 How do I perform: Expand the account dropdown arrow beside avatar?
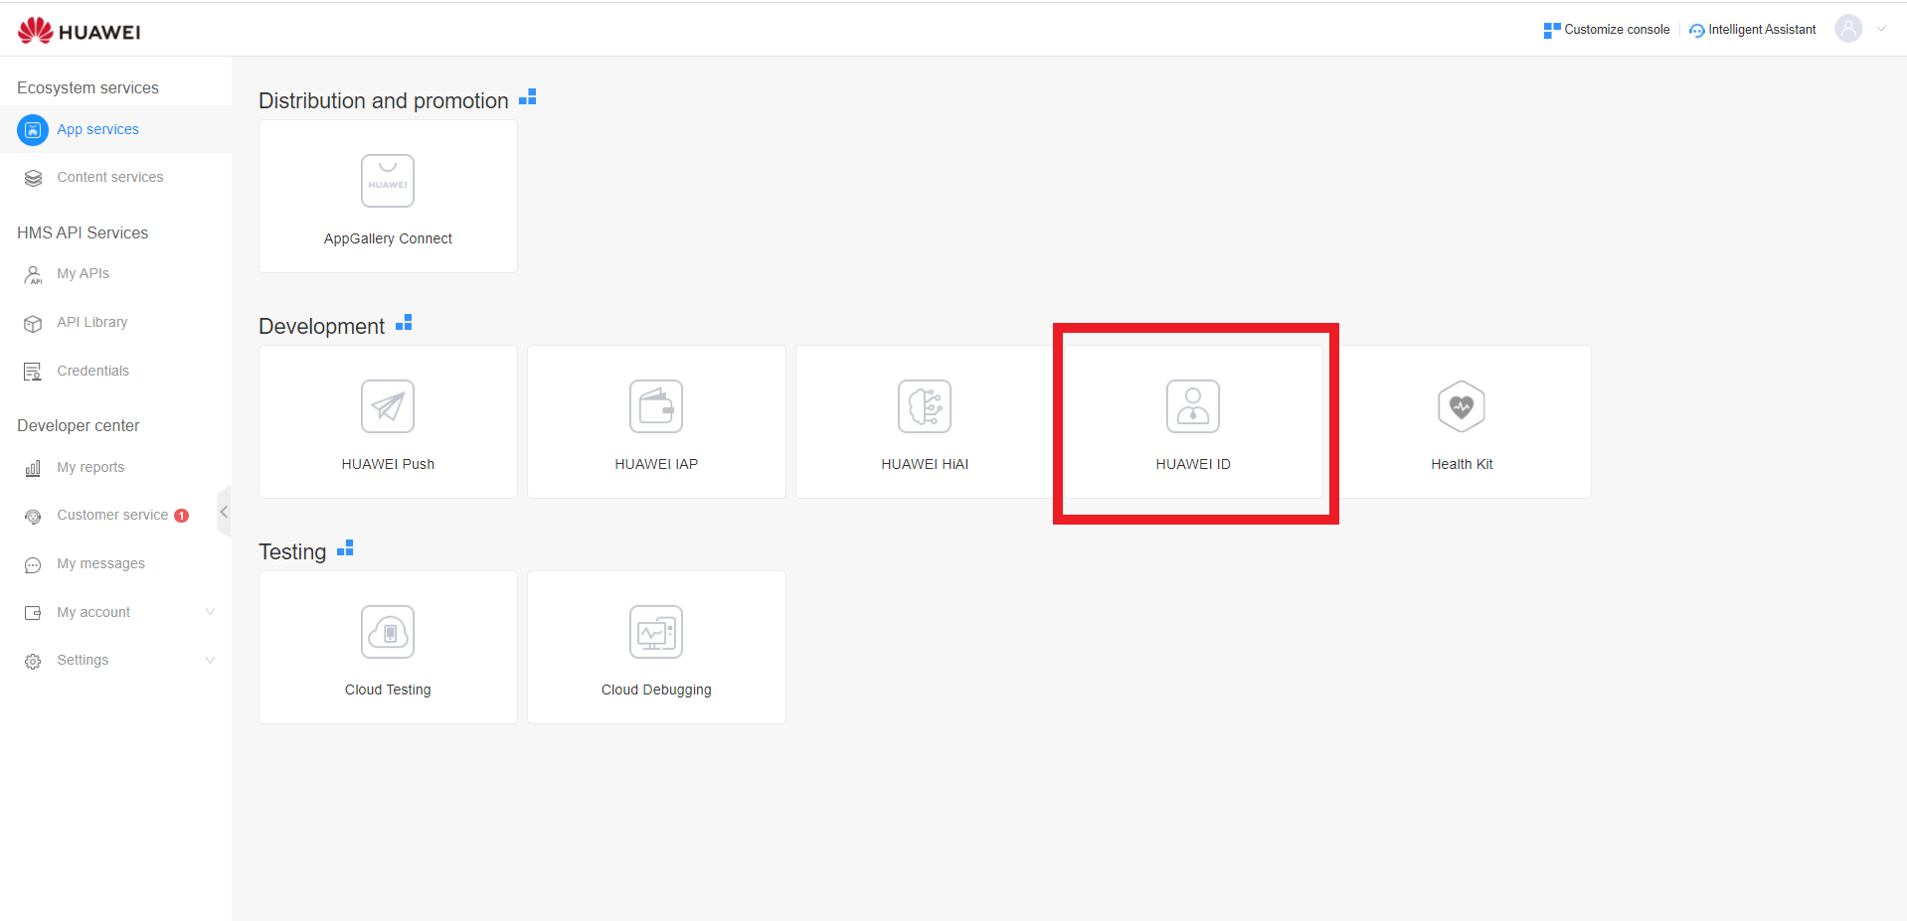coord(1881,29)
